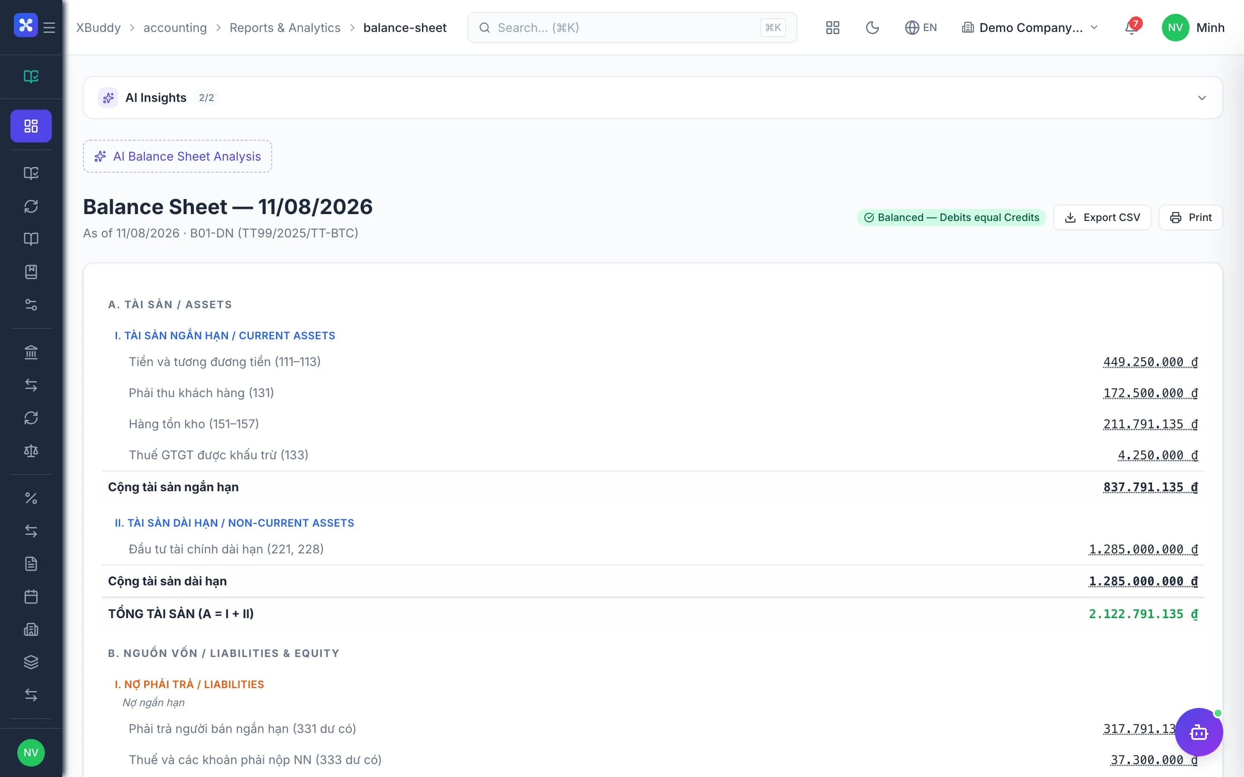Image resolution: width=1244 pixels, height=777 pixels.
Task: Click the Đầu tư tài chính dài hạn amount
Action: (1143, 550)
